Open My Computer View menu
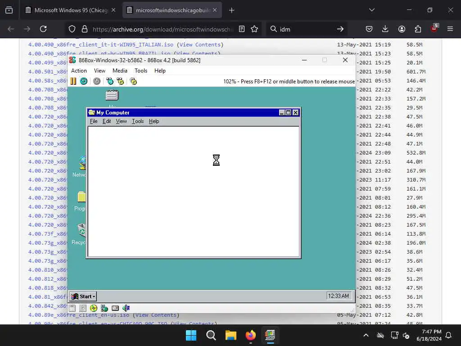 pos(121,121)
